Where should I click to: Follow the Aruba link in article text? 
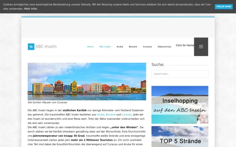click(x=101, y=114)
